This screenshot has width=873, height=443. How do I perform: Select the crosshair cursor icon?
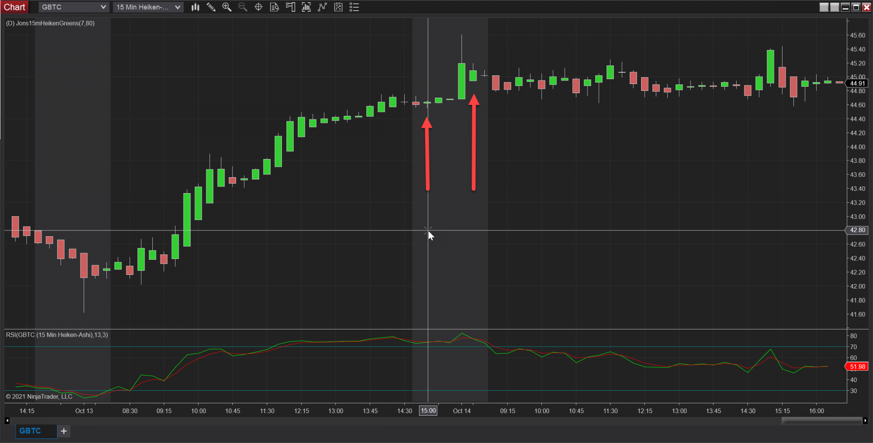point(259,7)
